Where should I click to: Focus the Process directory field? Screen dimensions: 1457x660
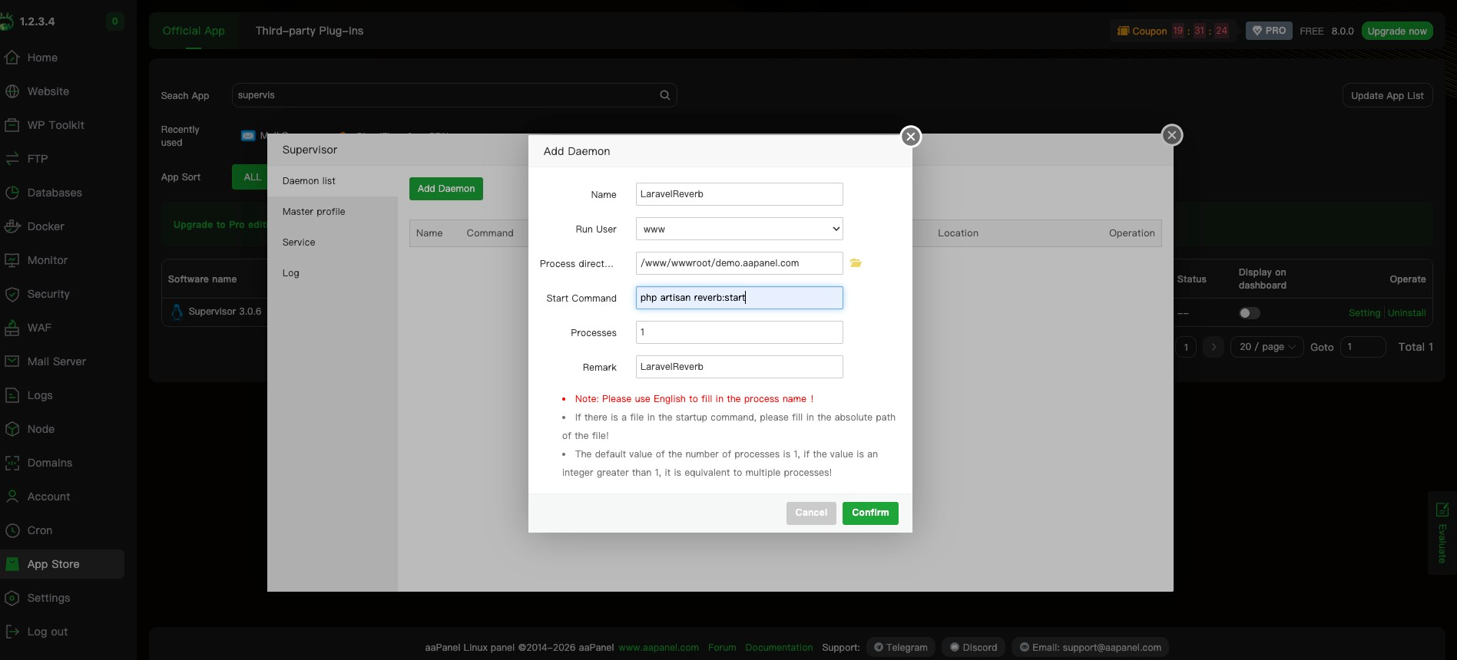(x=740, y=263)
